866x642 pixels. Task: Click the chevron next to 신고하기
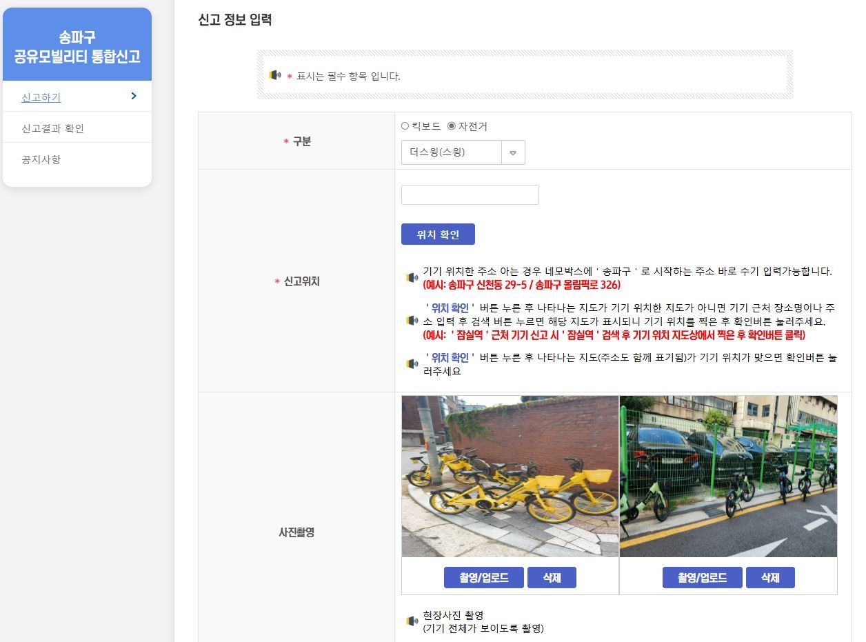(134, 96)
